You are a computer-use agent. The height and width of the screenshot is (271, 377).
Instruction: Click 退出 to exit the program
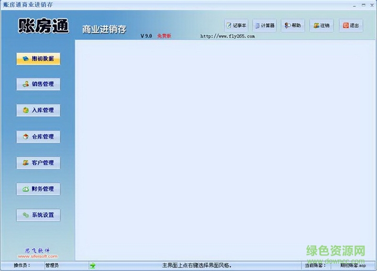(351, 26)
